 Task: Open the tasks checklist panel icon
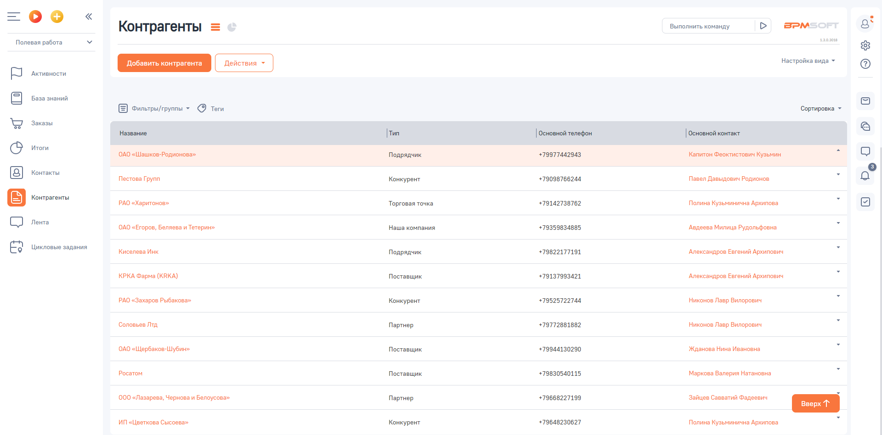click(865, 202)
